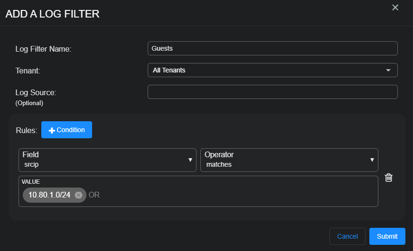The image size is (413, 251).
Task: Select the 10.80.1.0/24 chip text
Action: click(49, 195)
